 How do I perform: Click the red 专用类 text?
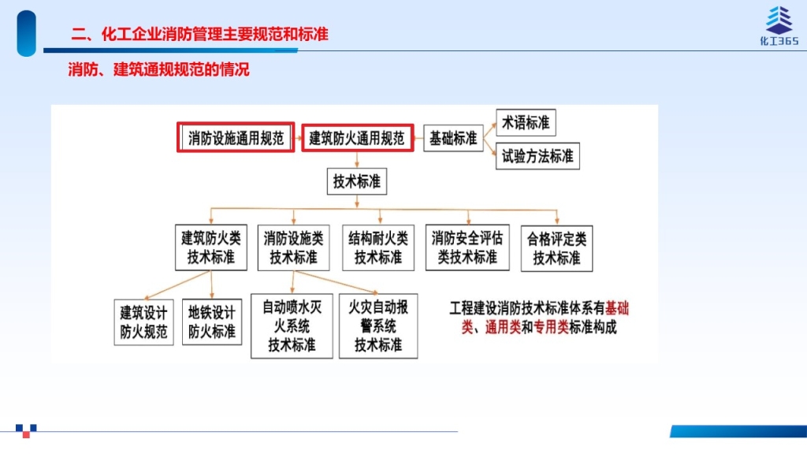551,327
